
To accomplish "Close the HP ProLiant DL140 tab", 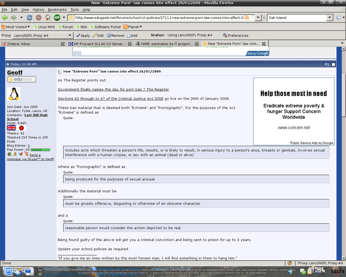I will (x=130, y=44).
